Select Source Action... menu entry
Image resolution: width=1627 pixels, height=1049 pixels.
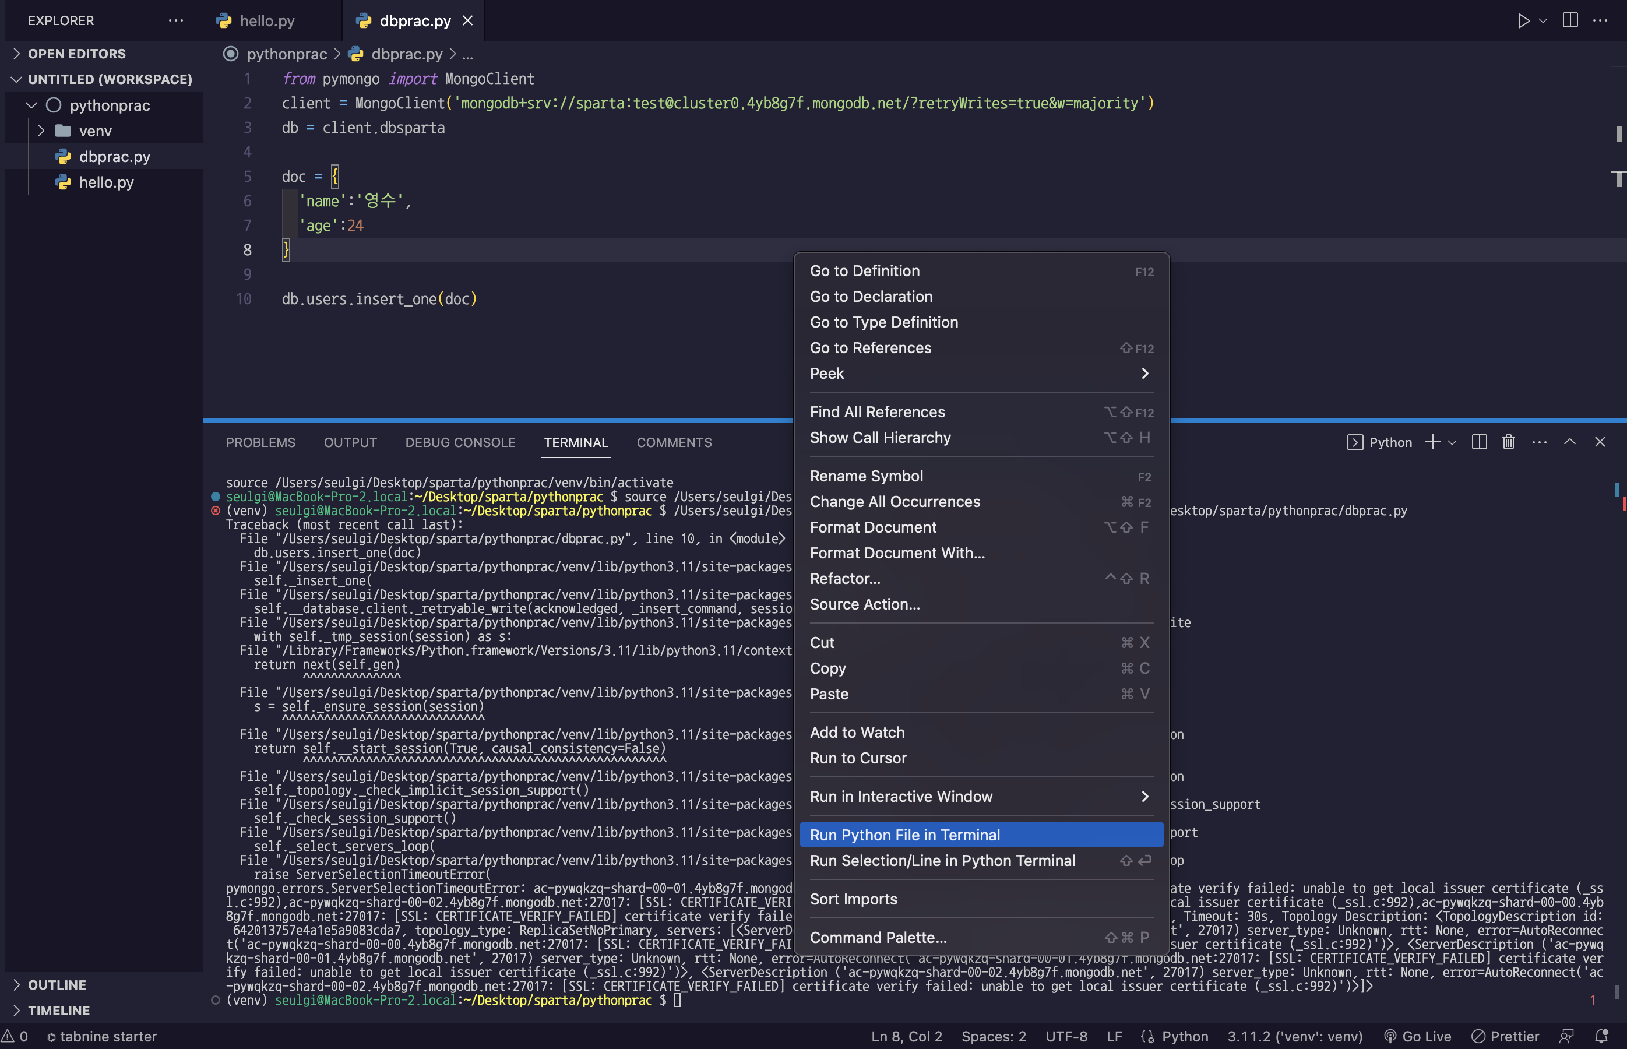(981, 604)
